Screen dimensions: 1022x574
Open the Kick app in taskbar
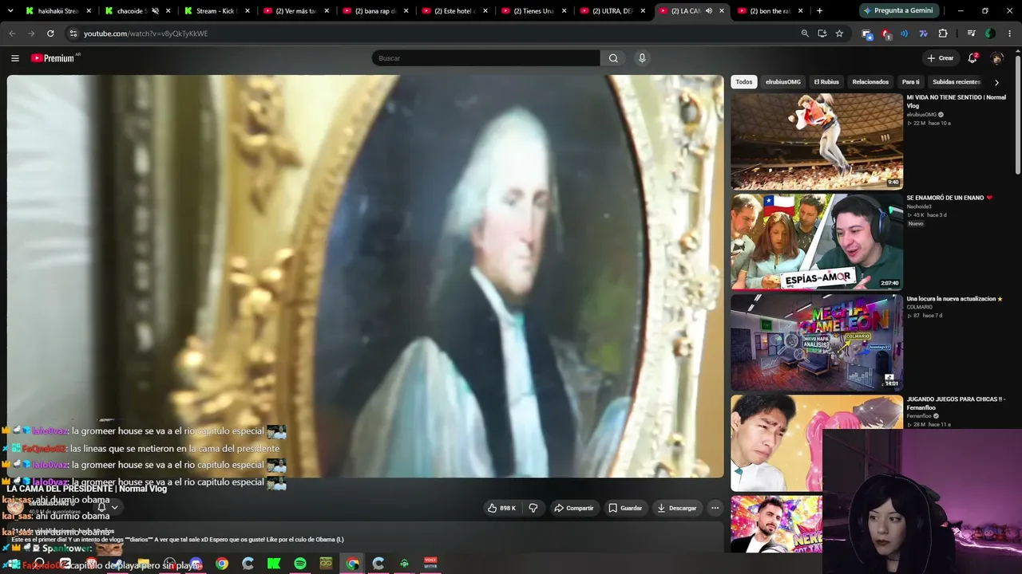coord(274,564)
